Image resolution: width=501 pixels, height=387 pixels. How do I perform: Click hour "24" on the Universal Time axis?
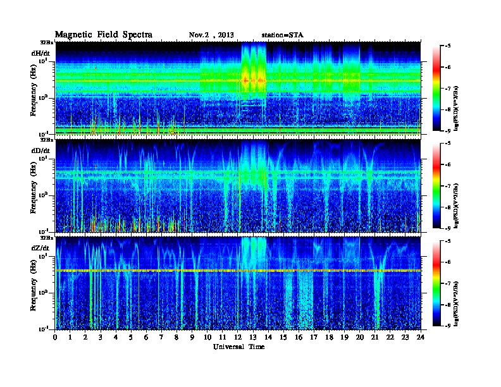[x=421, y=337]
